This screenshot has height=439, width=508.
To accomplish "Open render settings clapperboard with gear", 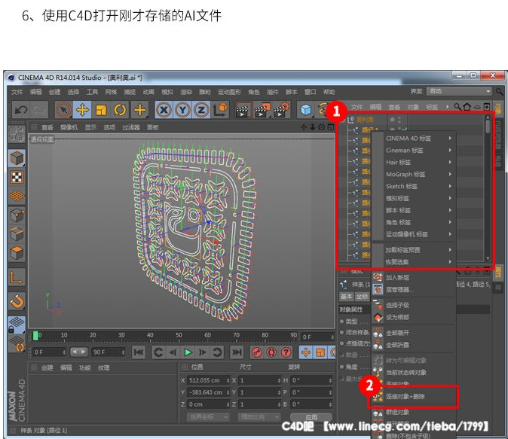I will click(x=280, y=110).
